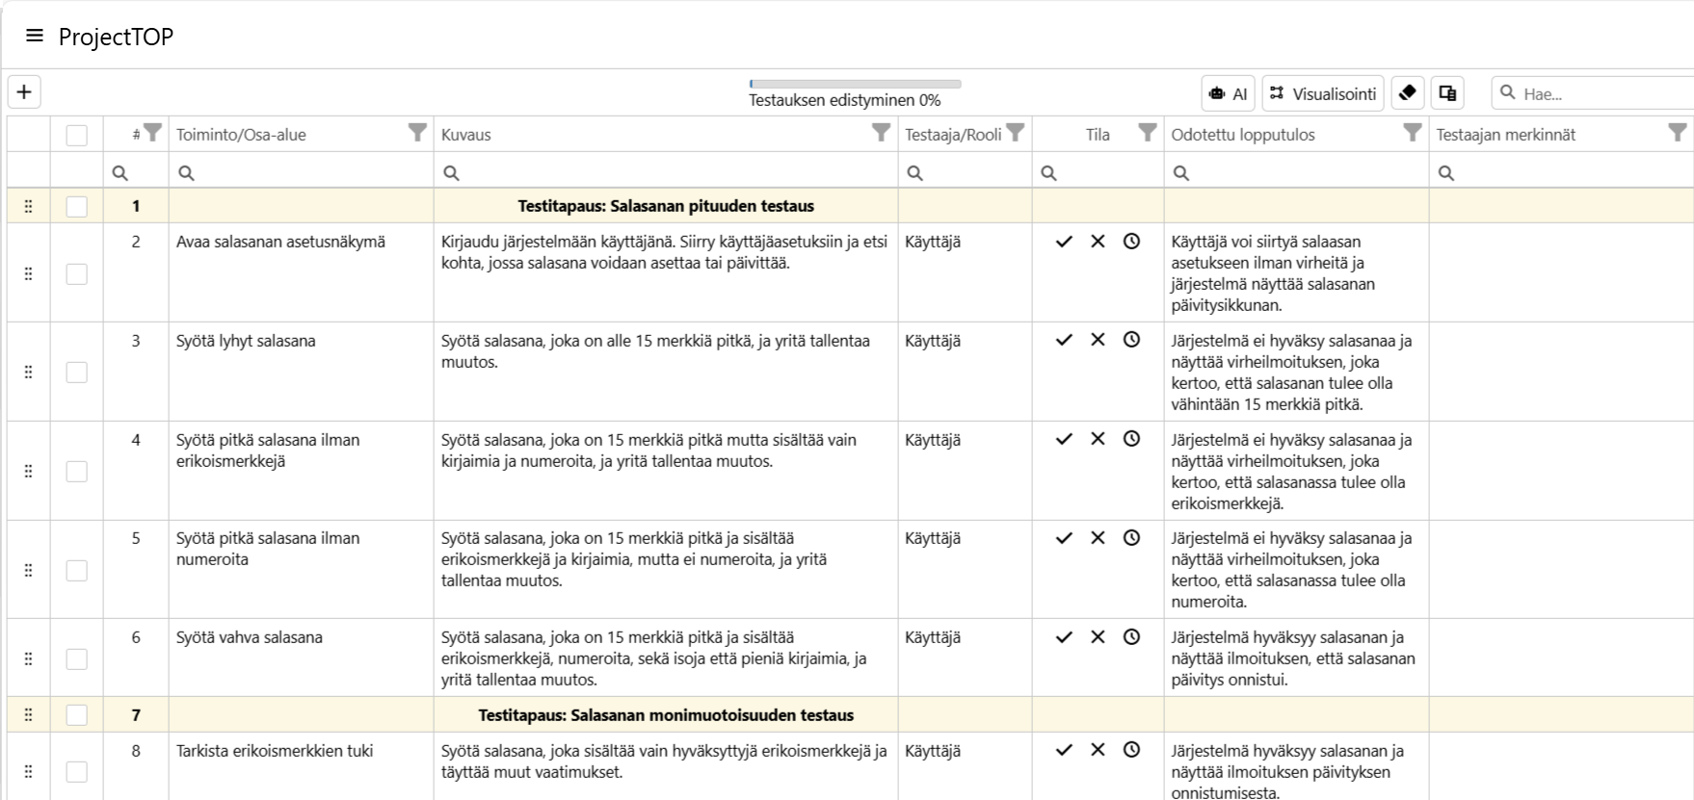This screenshot has width=1694, height=800.
Task: Click the plus icon to add row
Action: 24,92
